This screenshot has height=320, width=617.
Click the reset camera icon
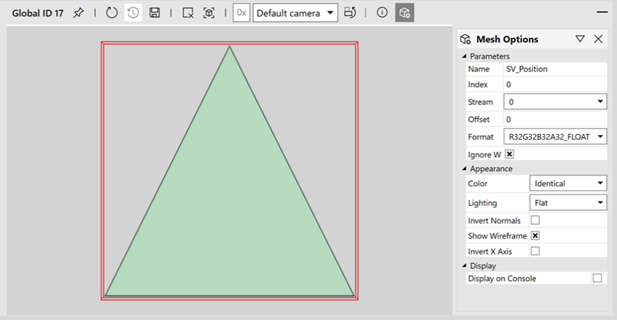350,13
